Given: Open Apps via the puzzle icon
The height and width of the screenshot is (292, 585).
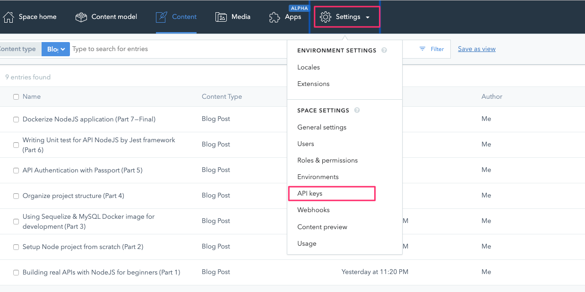Looking at the screenshot, I should 275,17.
